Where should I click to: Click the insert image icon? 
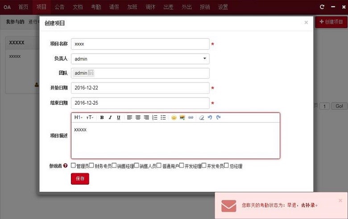pyautogui.click(x=182, y=118)
